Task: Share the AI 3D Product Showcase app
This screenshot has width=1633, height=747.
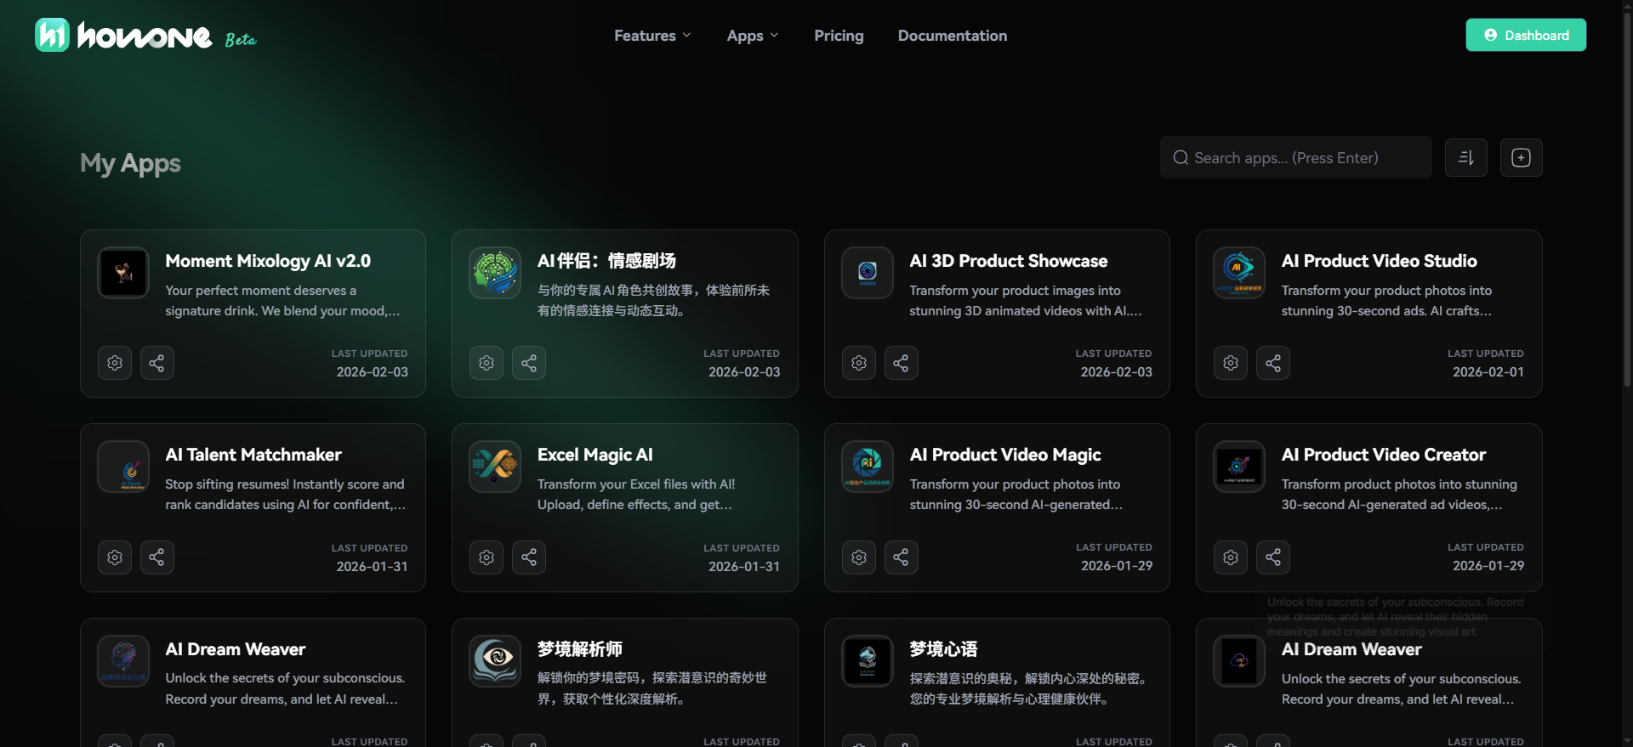Action: coord(902,363)
